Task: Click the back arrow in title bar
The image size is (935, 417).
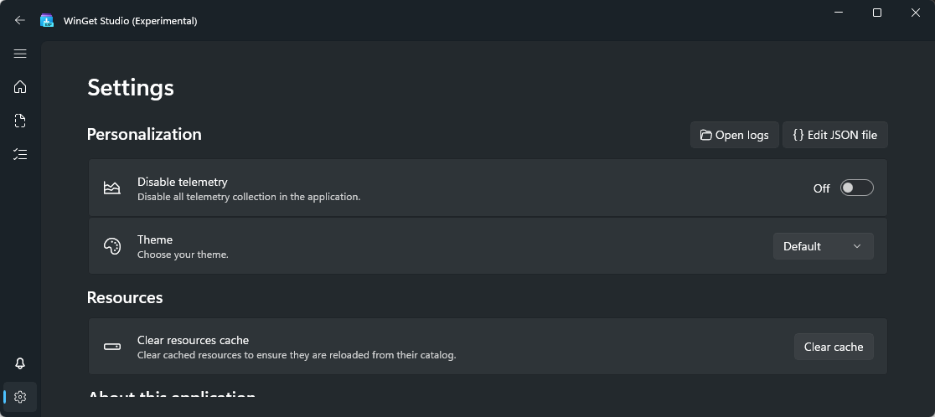Action: pos(20,20)
